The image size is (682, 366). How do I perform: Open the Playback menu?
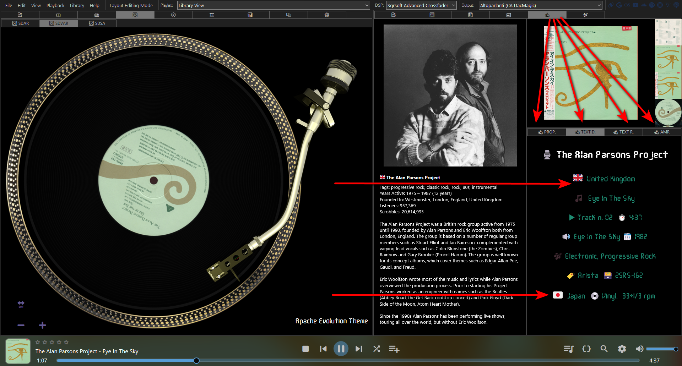click(55, 5)
